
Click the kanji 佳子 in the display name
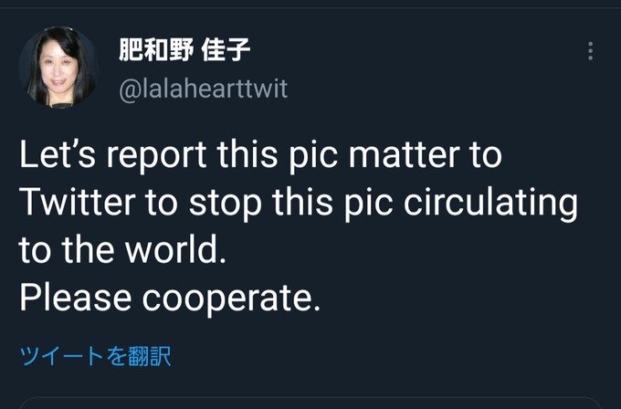point(226,50)
